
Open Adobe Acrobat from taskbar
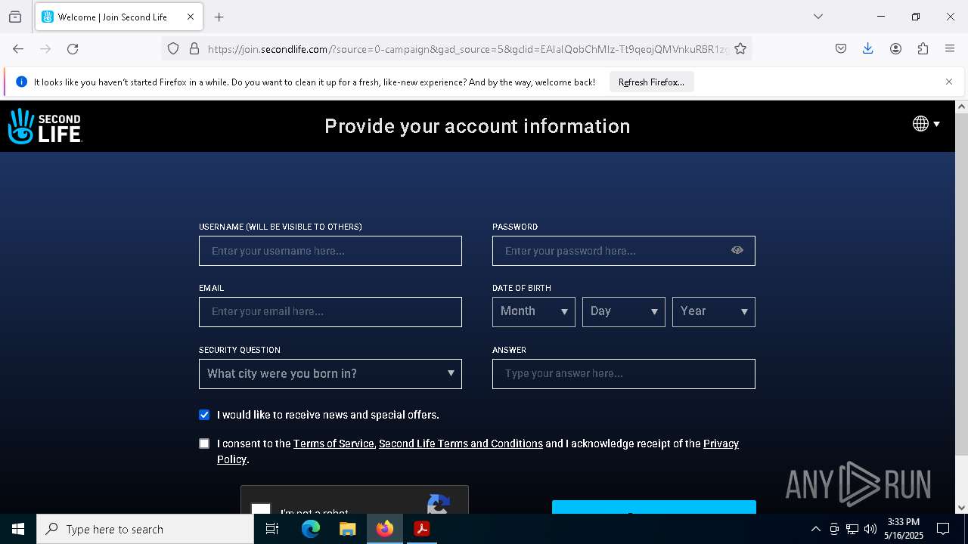click(x=422, y=529)
